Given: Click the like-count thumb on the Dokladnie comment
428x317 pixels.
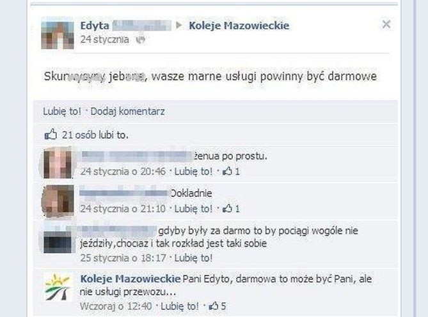Looking at the screenshot, I should (227, 208).
